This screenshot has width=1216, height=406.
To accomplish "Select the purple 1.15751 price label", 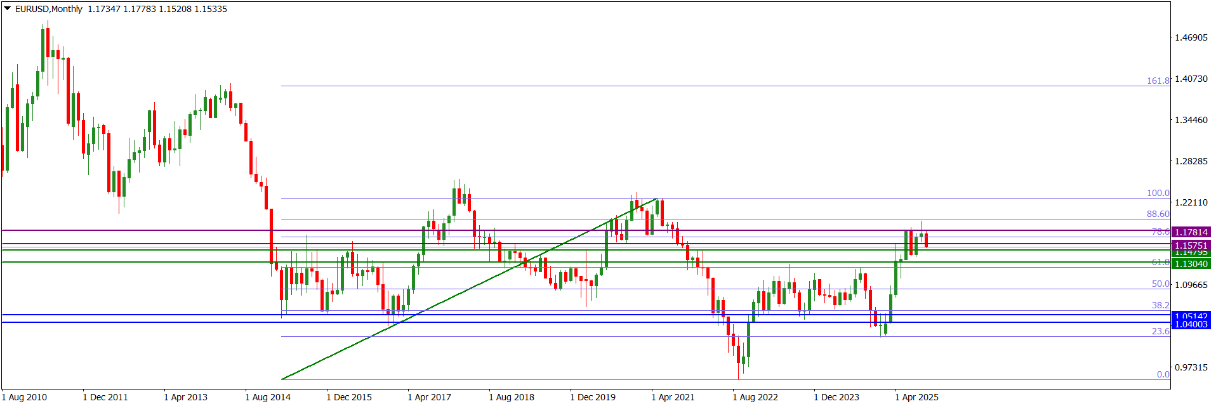I will click(1191, 246).
